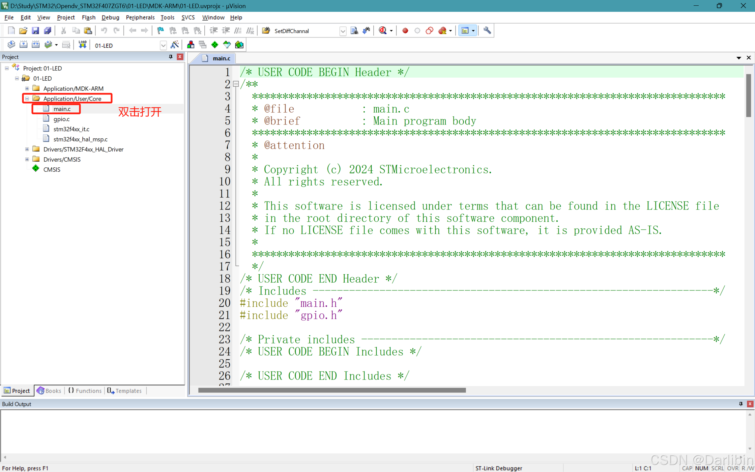
Task: Expand the Drivers/STM32F4xx_HAL_Driver folder
Action: pos(27,149)
